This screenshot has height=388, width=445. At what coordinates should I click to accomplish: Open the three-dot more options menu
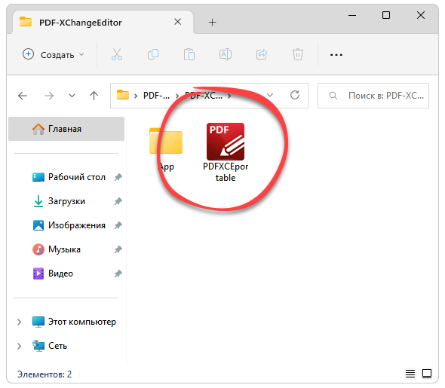(x=336, y=54)
